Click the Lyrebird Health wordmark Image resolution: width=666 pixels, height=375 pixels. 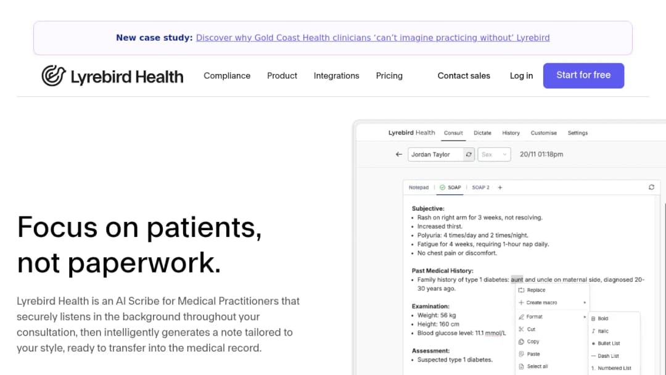(127, 77)
